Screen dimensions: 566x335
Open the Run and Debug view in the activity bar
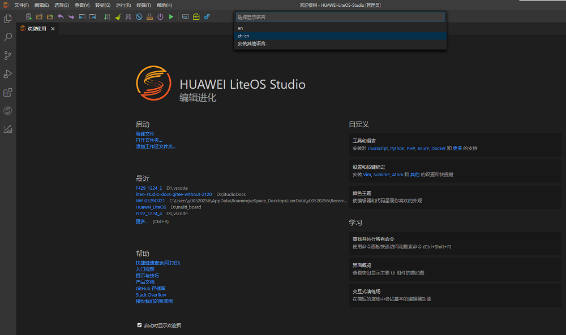(x=7, y=74)
